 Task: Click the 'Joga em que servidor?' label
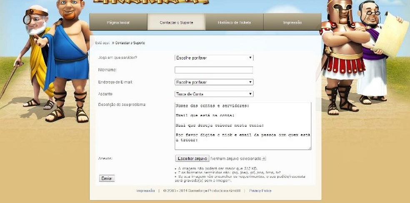[117, 57]
